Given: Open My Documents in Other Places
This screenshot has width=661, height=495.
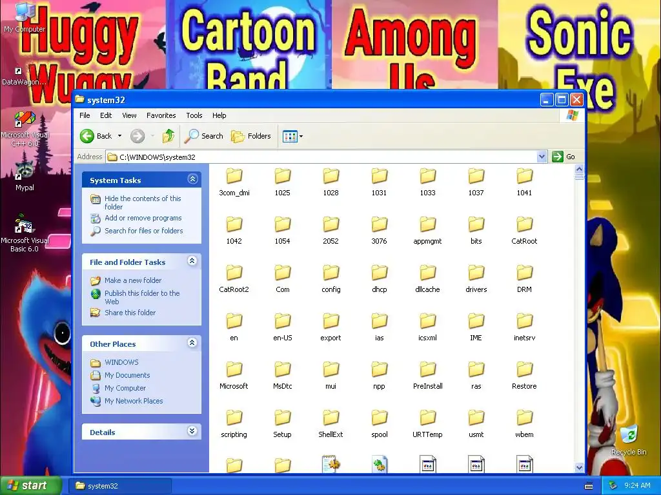Looking at the screenshot, I should (x=127, y=375).
